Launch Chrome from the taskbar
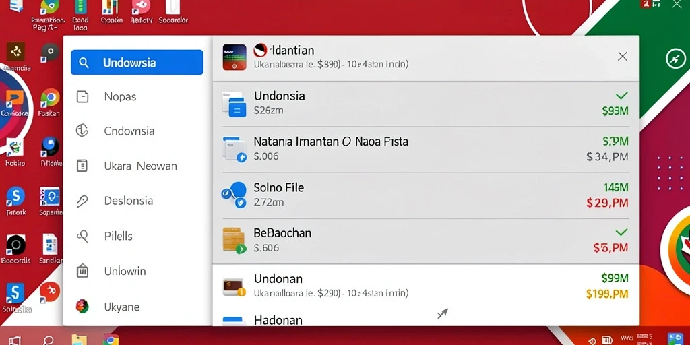 (x=111, y=340)
